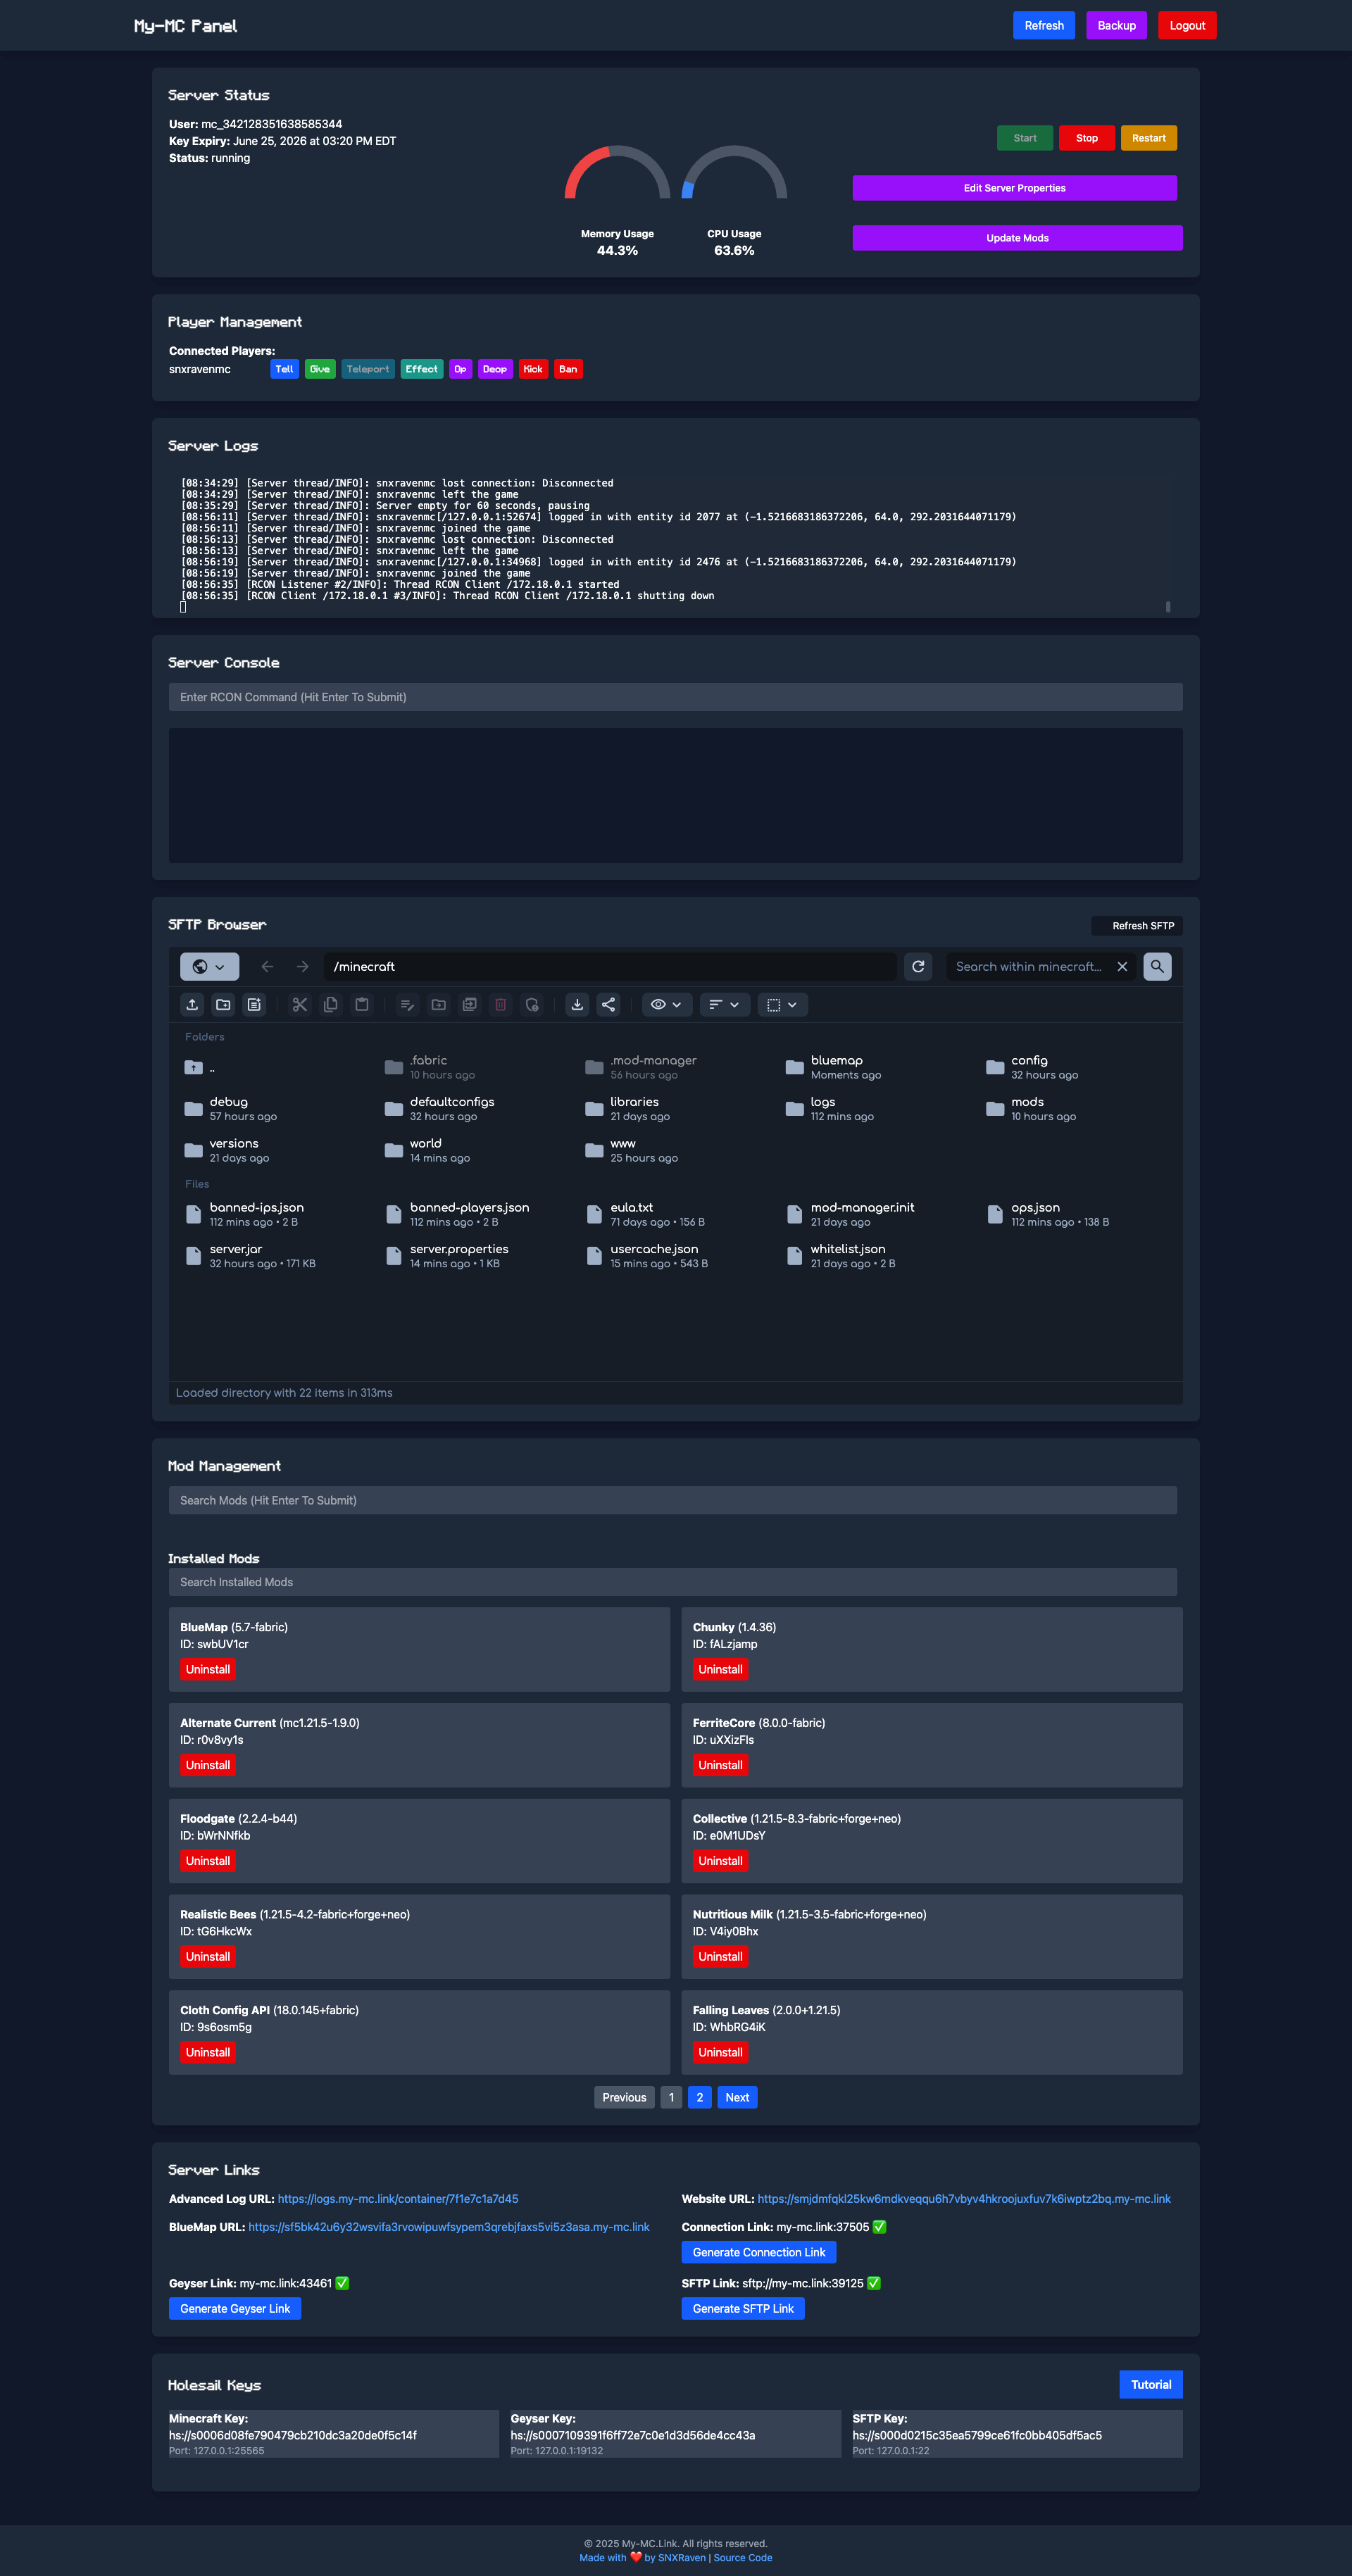Click the Deop player button

495,369
